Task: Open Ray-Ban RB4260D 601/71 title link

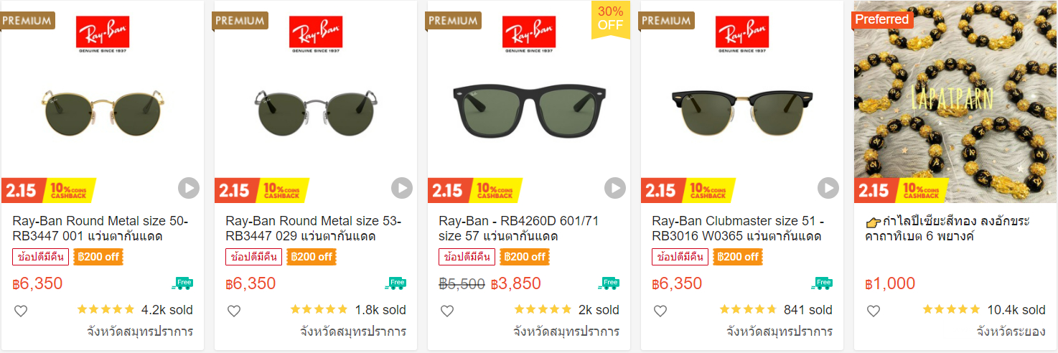Action: [518, 228]
